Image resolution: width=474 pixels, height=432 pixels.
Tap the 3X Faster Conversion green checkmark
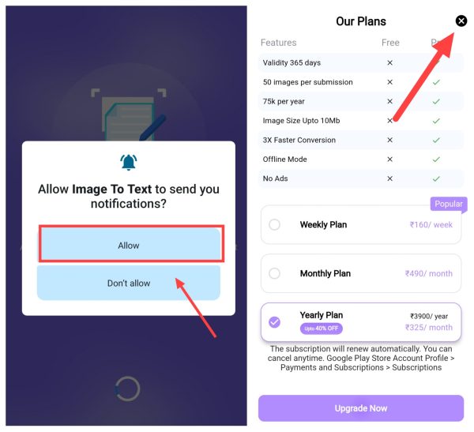point(436,140)
